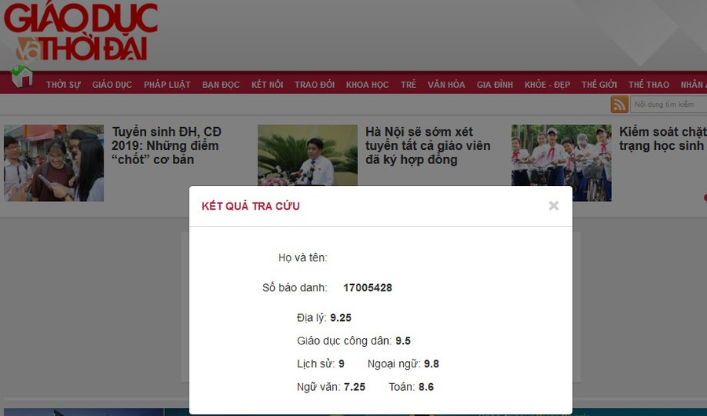Image resolution: width=707 pixels, height=416 pixels.
Task: Open the Khỏe - Đẹp section
Action: tap(548, 85)
